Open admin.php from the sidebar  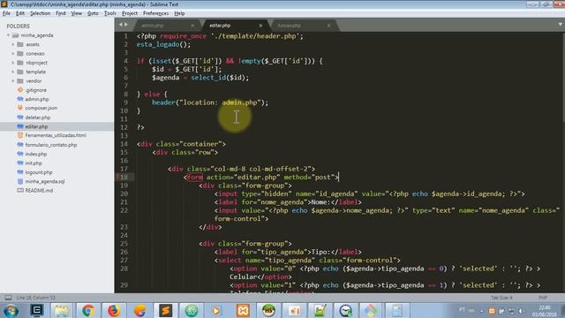(37, 99)
